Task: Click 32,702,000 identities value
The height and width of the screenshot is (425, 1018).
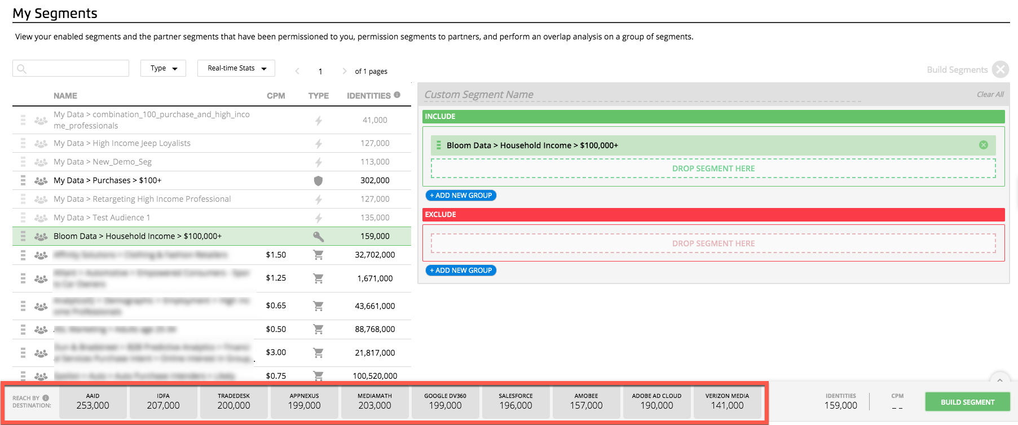Action: point(375,255)
